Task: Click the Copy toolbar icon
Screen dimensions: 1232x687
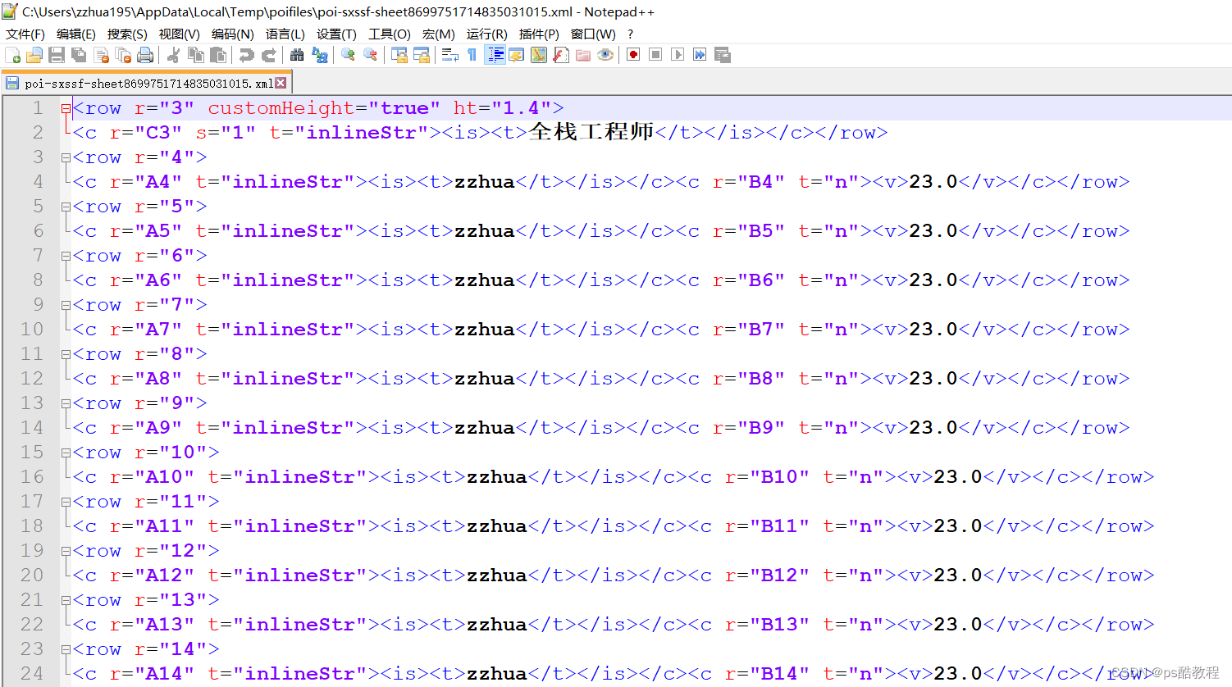Action: point(196,55)
